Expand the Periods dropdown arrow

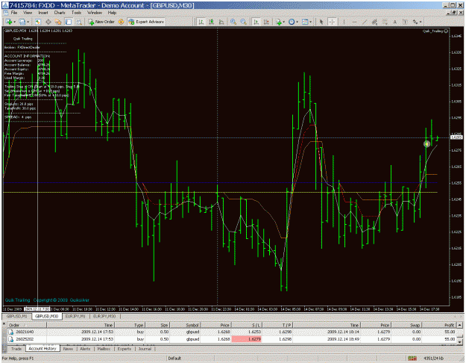[x=297, y=22]
